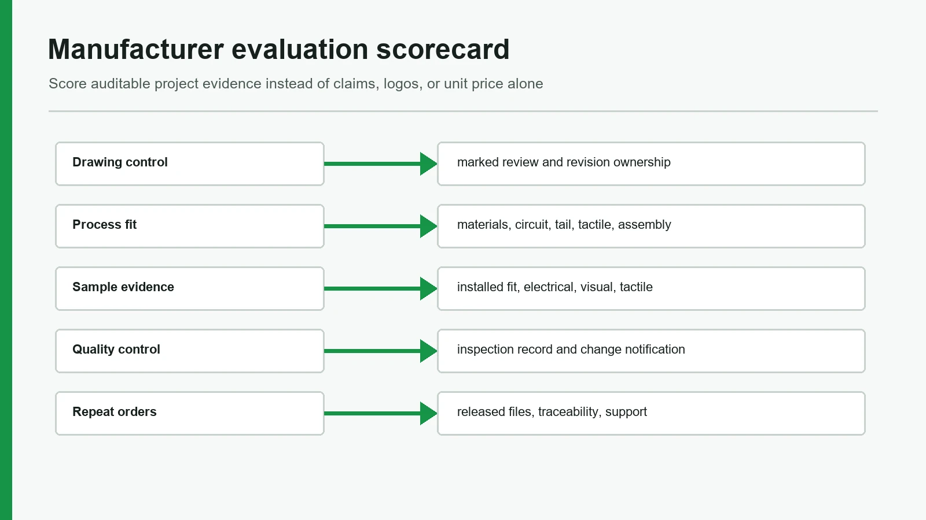Select 'released files, traceability, support' box
Screen dimensions: 926x520
tap(651, 413)
